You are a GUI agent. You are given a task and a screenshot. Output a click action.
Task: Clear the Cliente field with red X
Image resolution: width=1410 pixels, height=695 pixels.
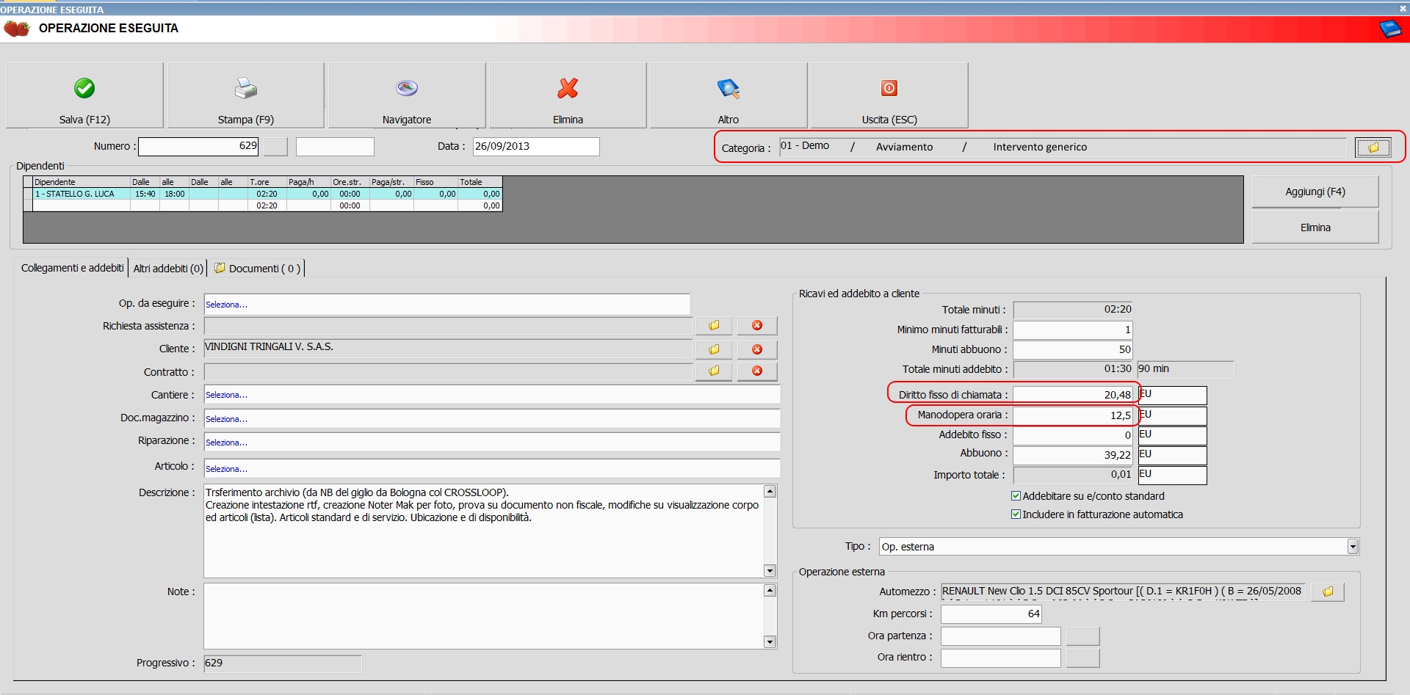click(757, 349)
